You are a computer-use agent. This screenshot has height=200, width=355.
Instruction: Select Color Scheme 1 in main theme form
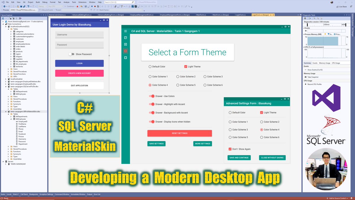click(150, 77)
